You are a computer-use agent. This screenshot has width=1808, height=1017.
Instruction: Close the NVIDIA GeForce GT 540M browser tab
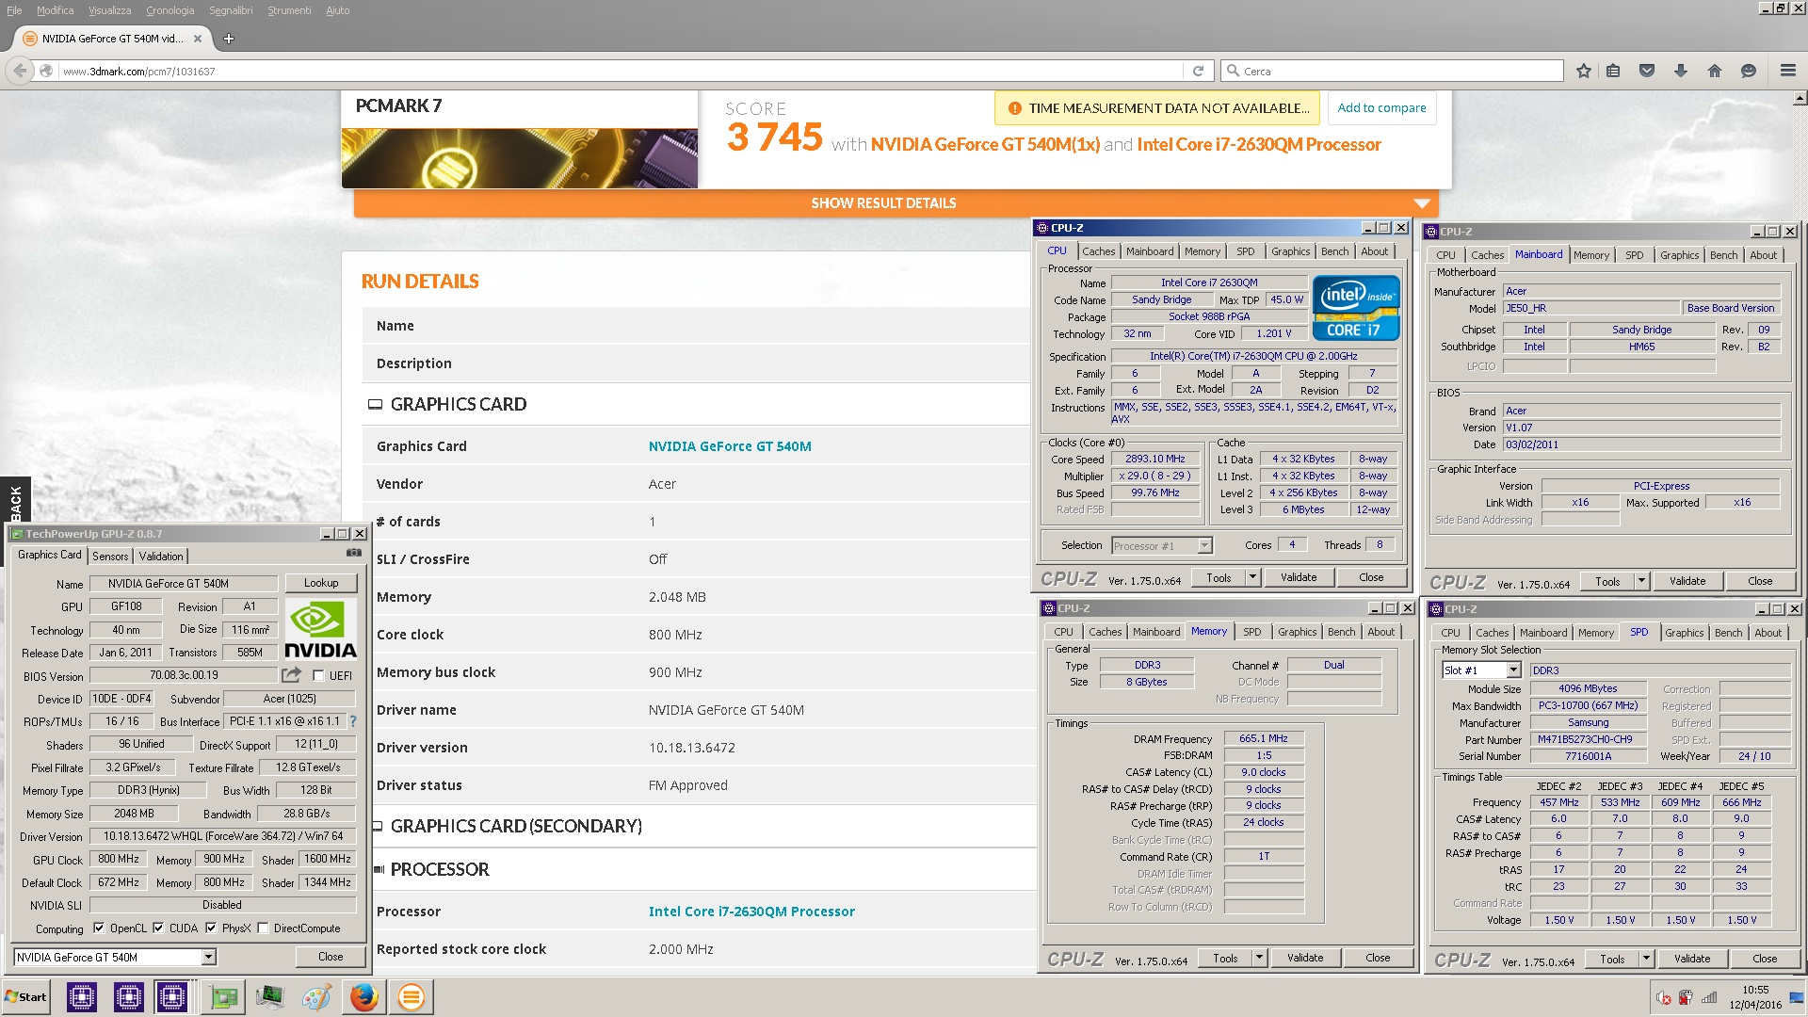coord(198,39)
